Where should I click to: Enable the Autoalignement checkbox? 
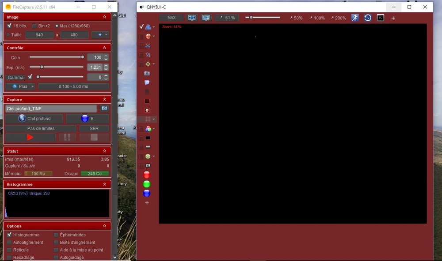coord(9,242)
